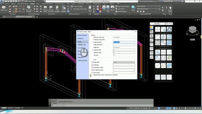
Task: Select the Model_Remove numbering document tab
Action: 25,17
